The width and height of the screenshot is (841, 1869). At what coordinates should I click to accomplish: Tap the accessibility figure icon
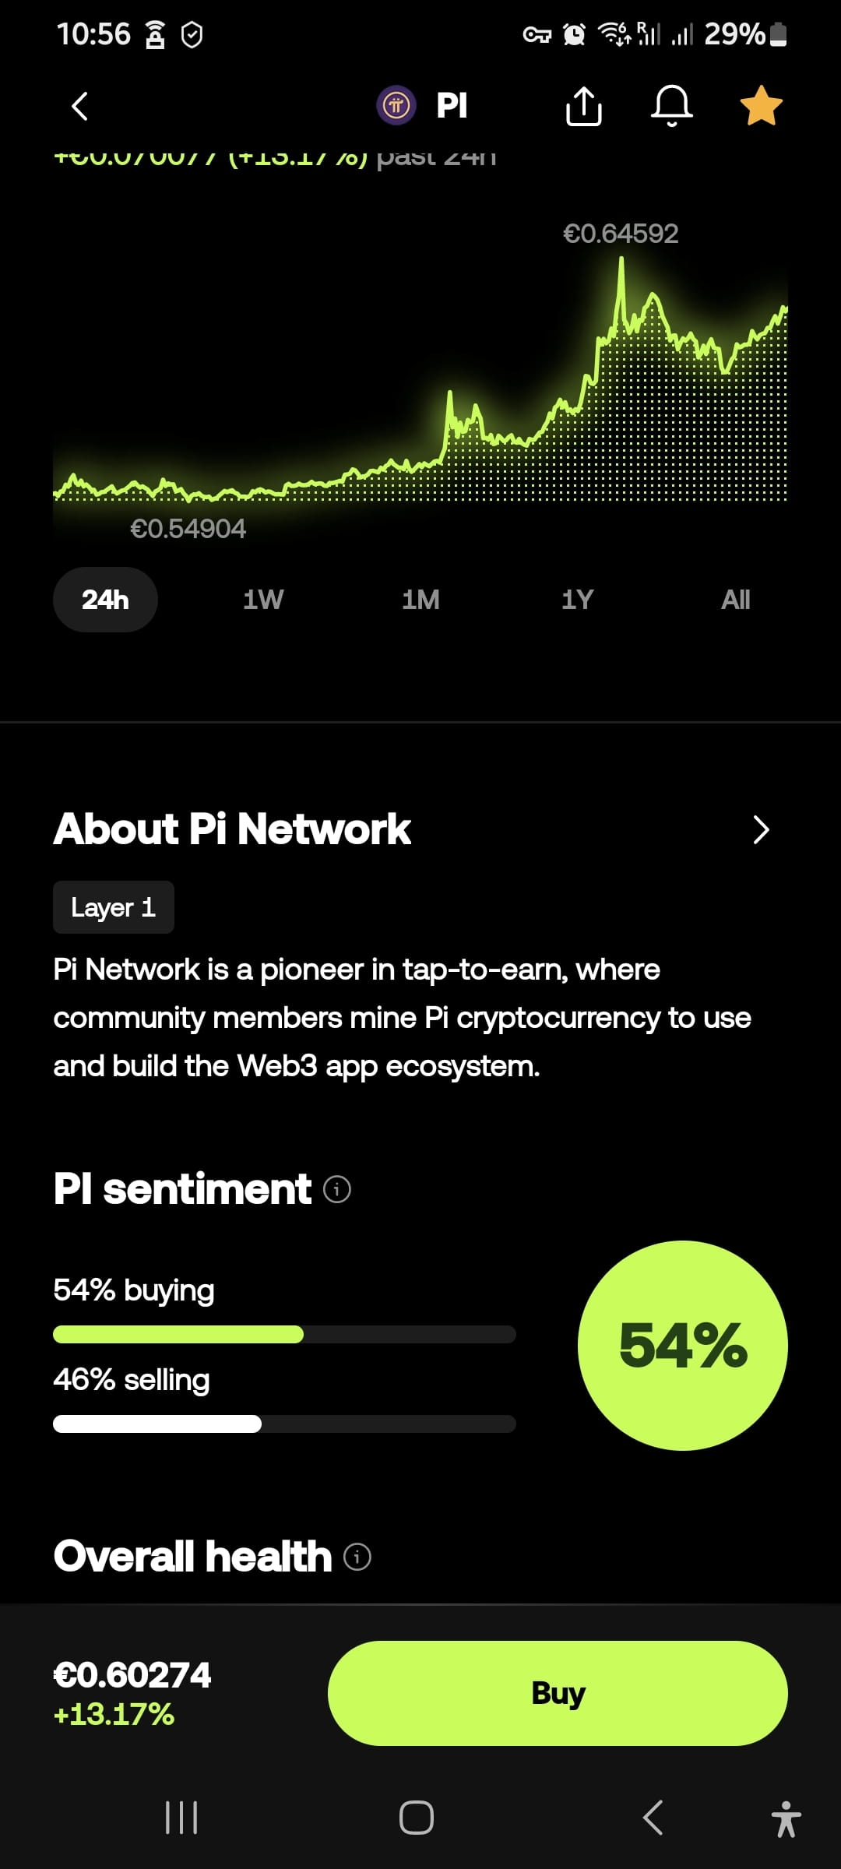click(786, 1819)
